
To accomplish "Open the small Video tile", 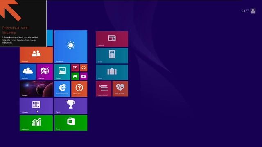I will point(75,68).
